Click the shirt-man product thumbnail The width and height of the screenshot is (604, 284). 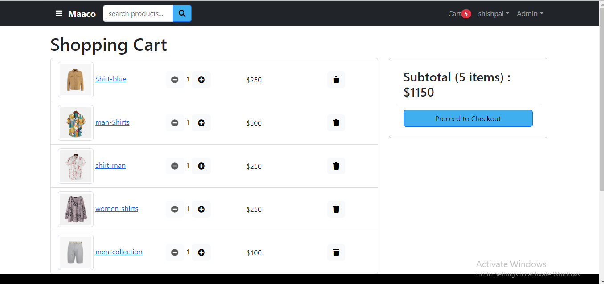coord(75,166)
